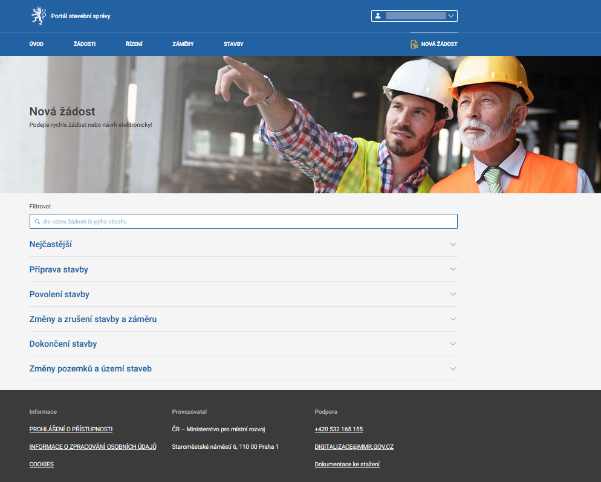Click the magnifier icon in the filter field

[x=37, y=222]
